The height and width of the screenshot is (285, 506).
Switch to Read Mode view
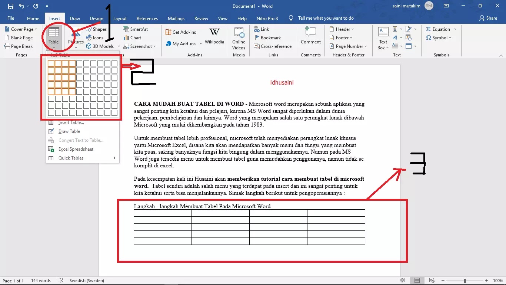[402, 281]
